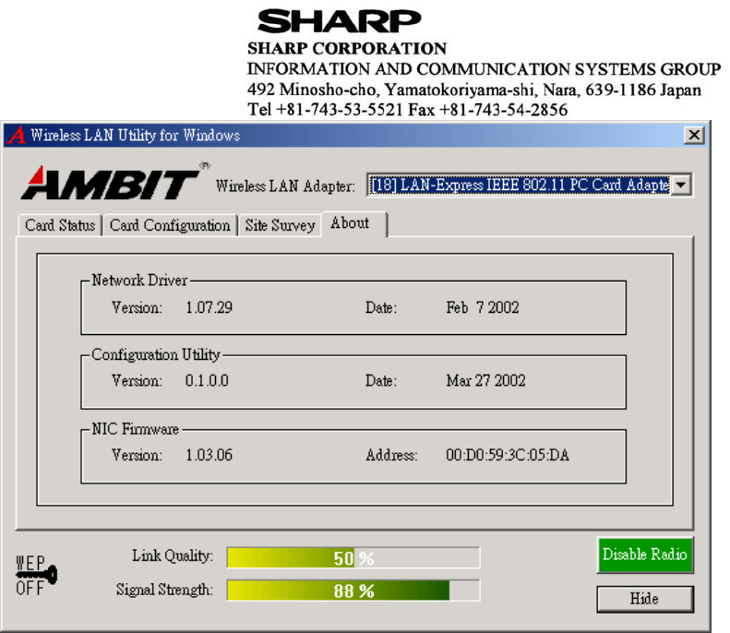Click the red A title bar icon
Screen dimensions: 730x633
[x=17, y=135]
